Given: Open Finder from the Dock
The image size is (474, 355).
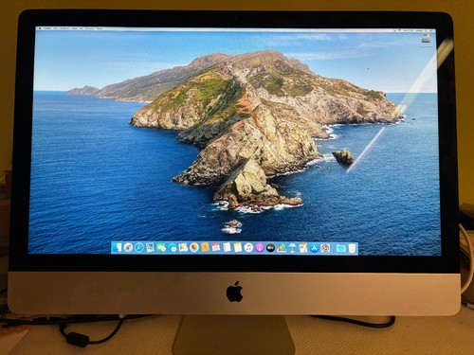Looking at the screenshot, I should (117, 248).
